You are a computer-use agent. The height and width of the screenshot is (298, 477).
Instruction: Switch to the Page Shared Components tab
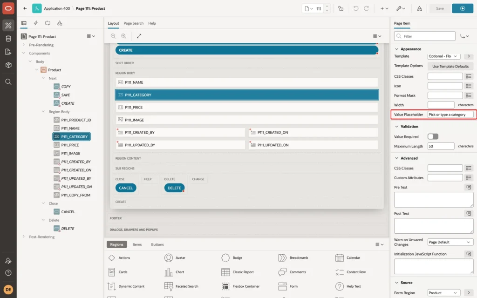pyautogui.click(x=60, y=23)
